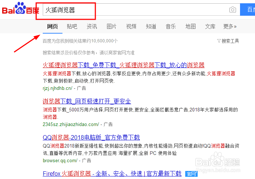The width and height of the screenshot is (255, 179).
Task: Select the 网页 tab
Action: pos(52,26)
